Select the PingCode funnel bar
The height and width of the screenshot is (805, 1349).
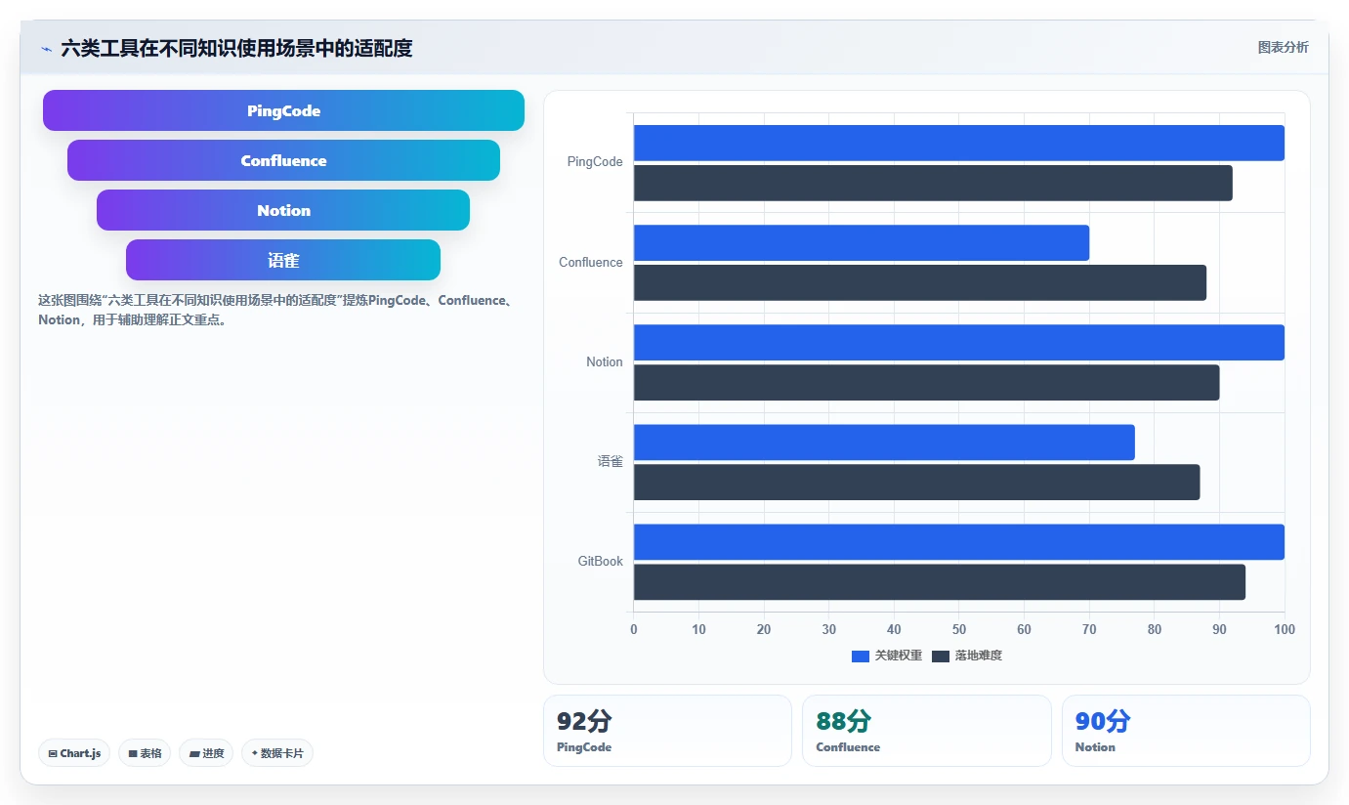[283, 110]
